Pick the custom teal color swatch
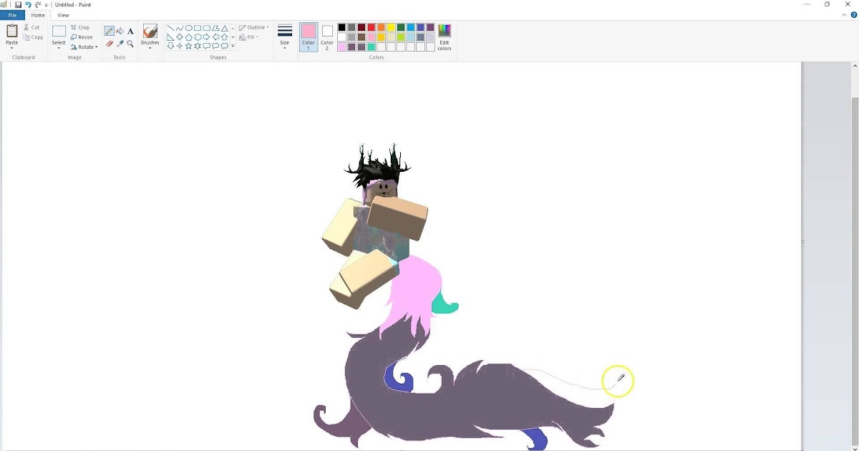Image resolution: width=859 pixels, height=451 pixels. click(x=372, y=47)
